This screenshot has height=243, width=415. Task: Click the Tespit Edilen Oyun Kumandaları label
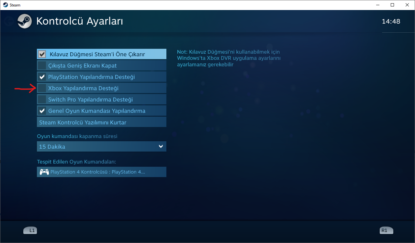(76, 162)
